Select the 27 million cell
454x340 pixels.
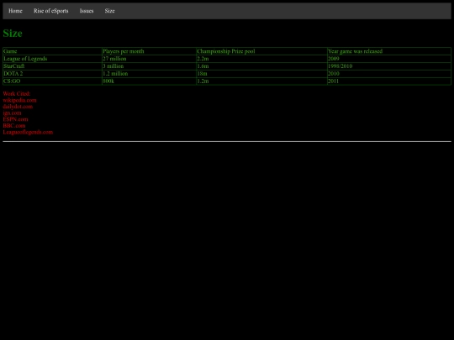149,59
